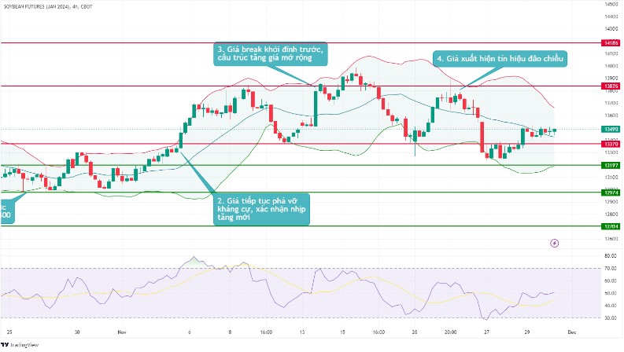Screen dimensions: 624x352
Task: Select callout 4 about reversal signal
Action: pos(500,57)
